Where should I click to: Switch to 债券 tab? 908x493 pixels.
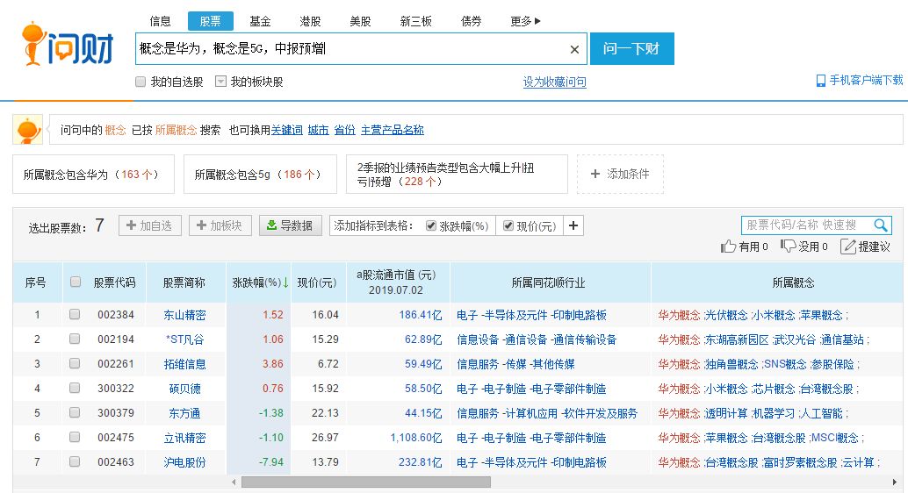471,21
